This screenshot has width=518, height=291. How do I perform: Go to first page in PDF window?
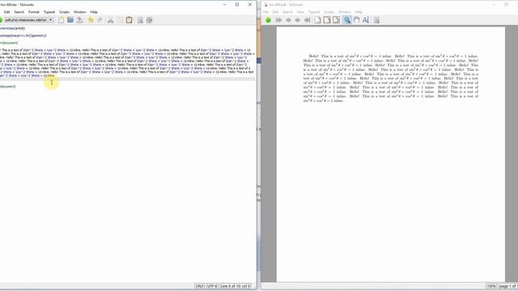278,20
